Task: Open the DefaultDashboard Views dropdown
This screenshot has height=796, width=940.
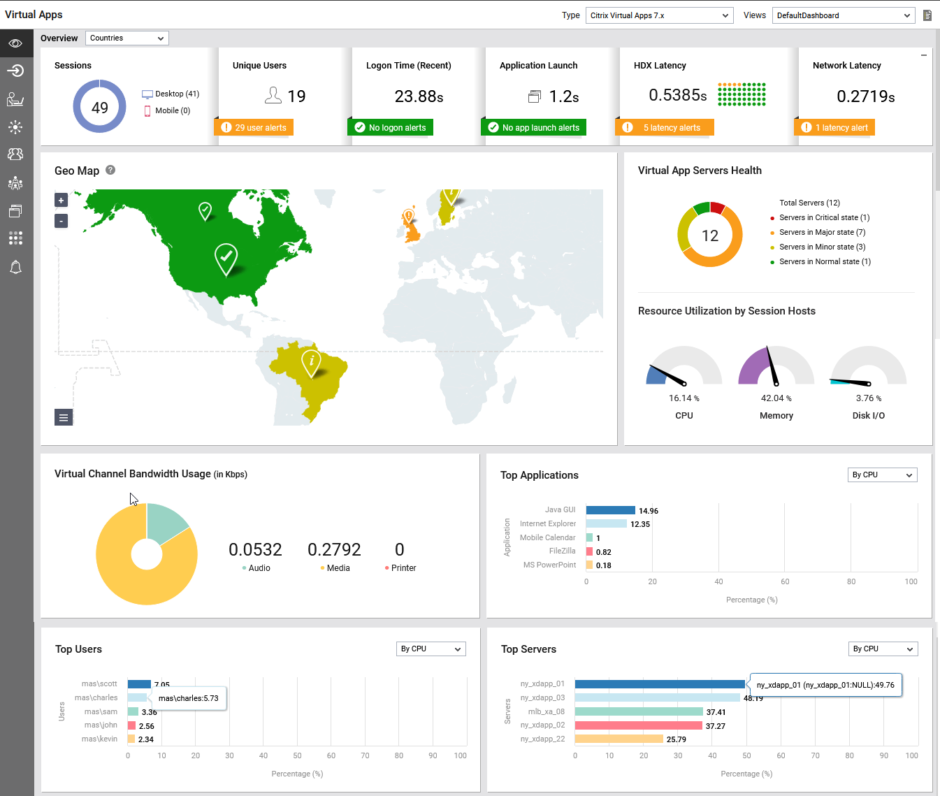Action: 843,15
